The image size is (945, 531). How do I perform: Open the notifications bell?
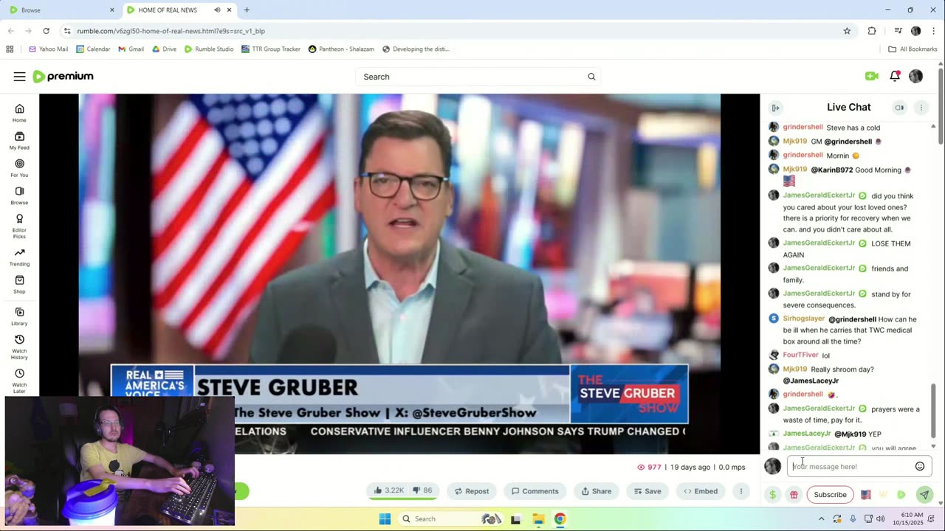[895, 76]
